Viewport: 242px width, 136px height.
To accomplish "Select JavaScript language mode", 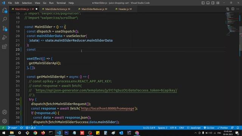I will tap(194, 128).
